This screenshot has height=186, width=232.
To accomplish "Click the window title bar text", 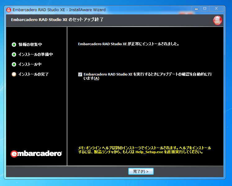I will pos(59,10).
